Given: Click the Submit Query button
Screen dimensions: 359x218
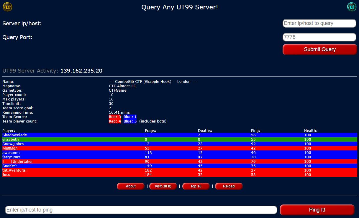Looking at the screenshot, I should 320,49.
